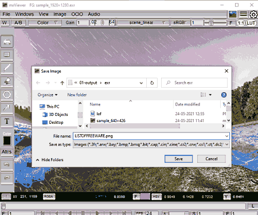Expand the File name history dropdown
Viewport: 258px width, 215px height.
tap(226, 136)
